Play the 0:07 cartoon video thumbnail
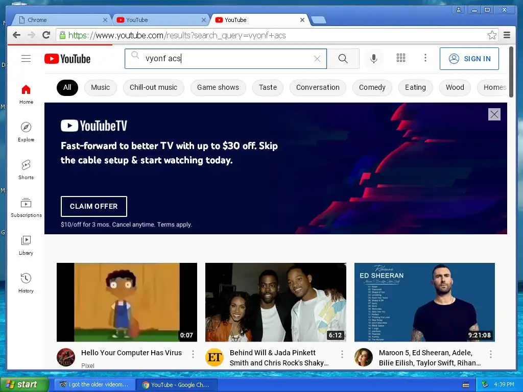 click(x=127, y=302)
